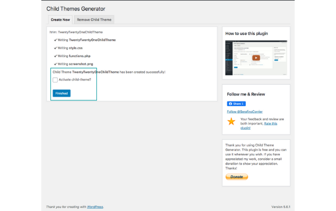336x211 pixels.
Task: Click the How to use this plugin heading
Action: coord(246,34)
